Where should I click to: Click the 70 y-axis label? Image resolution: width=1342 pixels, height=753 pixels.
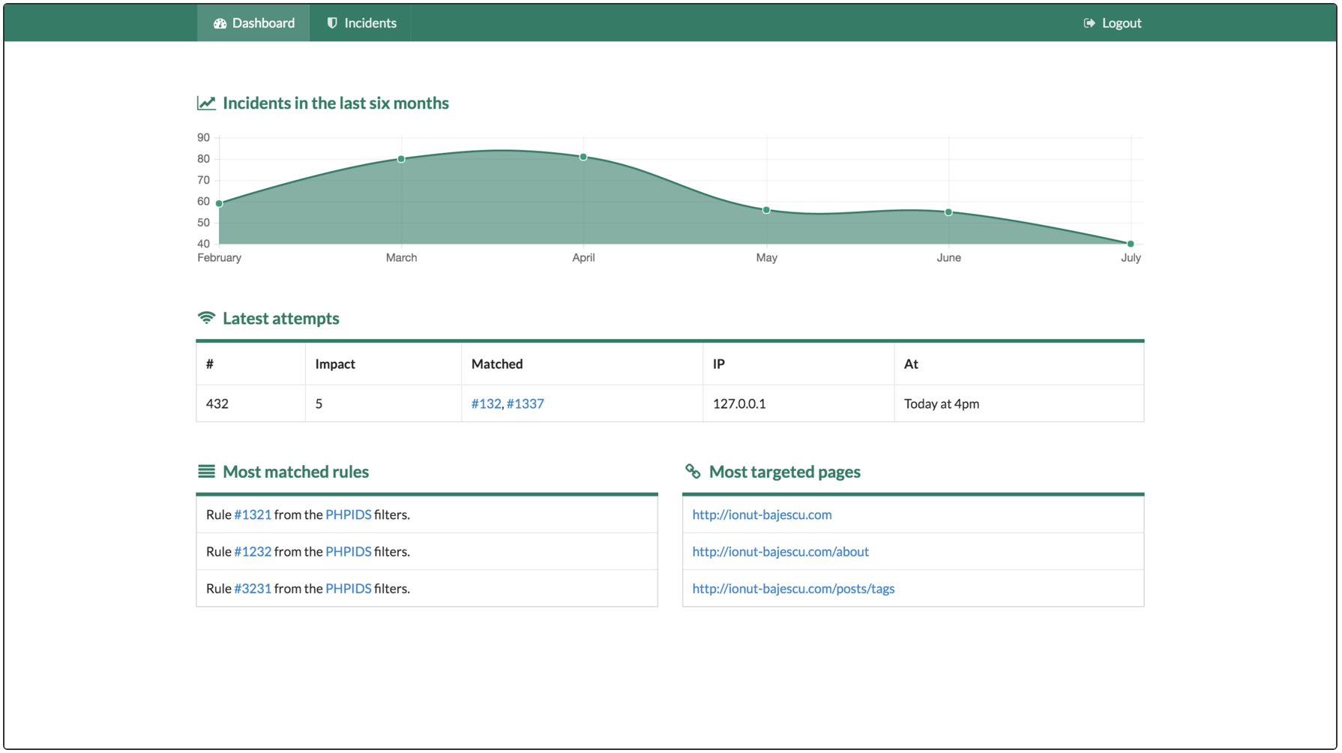coord(203,180)
